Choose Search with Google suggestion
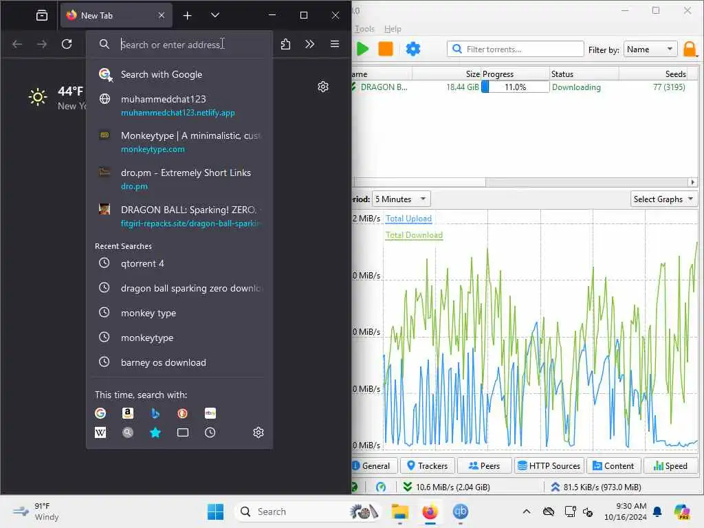This screenshot has width=704, height=528. [179, 74]
